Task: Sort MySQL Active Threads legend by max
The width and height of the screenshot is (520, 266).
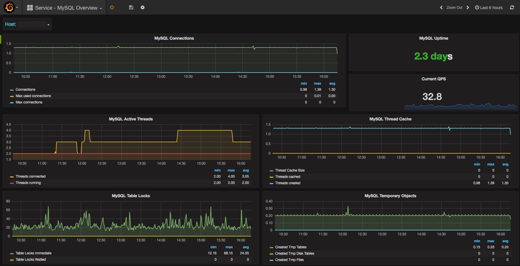Action: click(232, 170)
